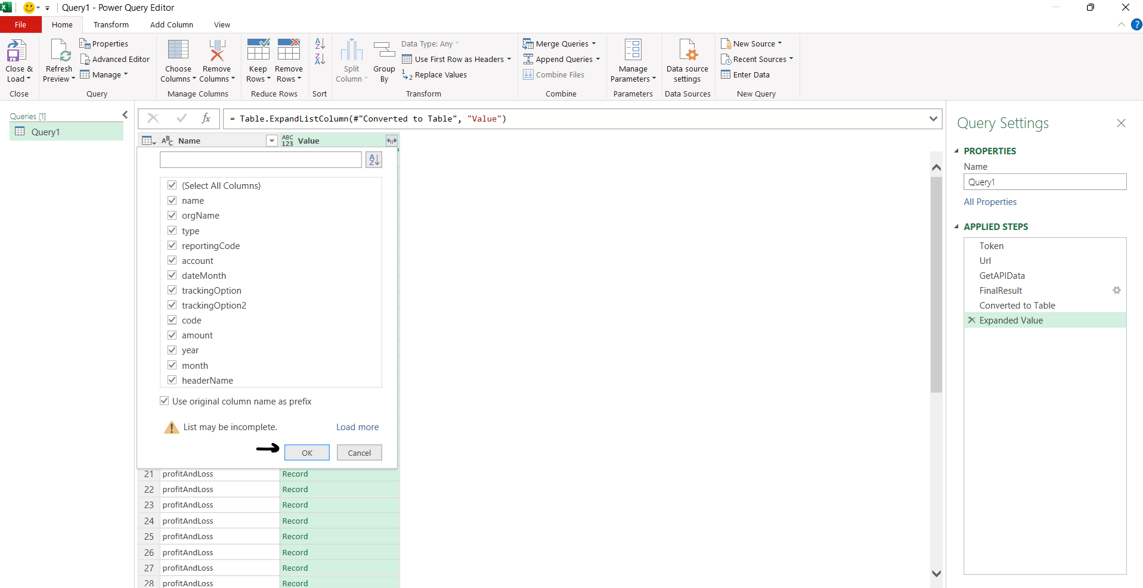Click the column search input in the dialog

[x=261, y=160]
